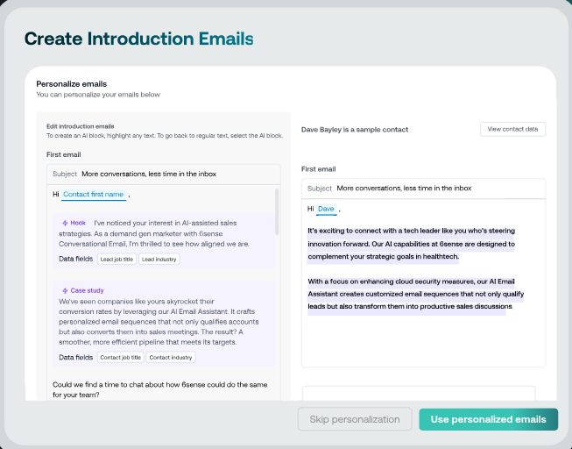Viewport: 572px width, 449px height.
Task: Click 'Edit introduction emails' heading
Action: coord(81,126)
